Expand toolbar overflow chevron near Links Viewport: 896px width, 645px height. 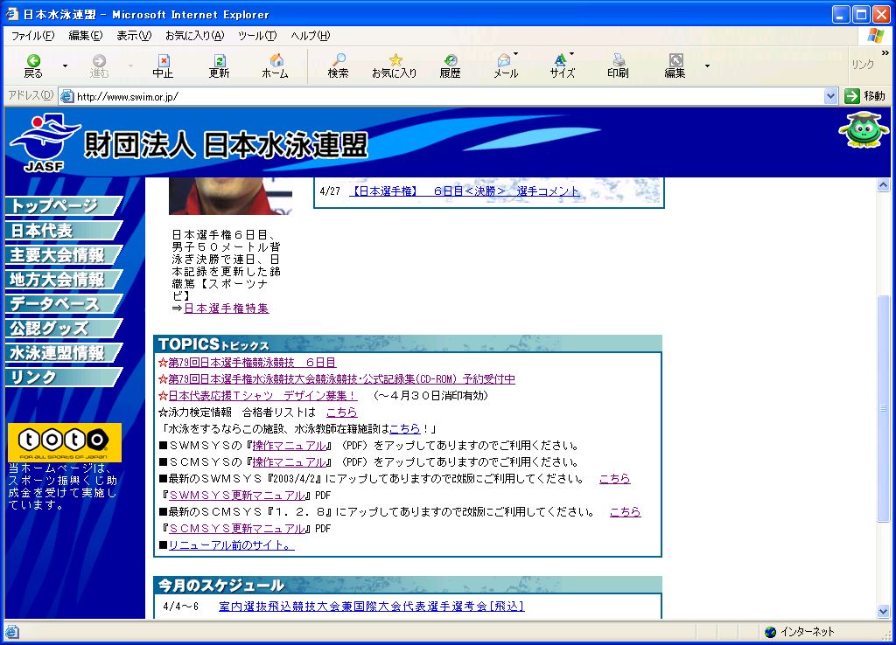pos(885,52)
